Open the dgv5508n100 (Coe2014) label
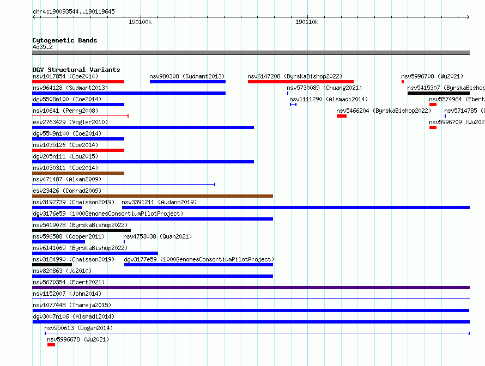Viewport: 485px width, 366px height. pos(67,99)
